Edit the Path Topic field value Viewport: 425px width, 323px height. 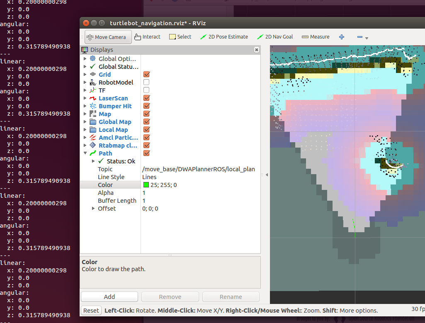(x=198, y=169)
